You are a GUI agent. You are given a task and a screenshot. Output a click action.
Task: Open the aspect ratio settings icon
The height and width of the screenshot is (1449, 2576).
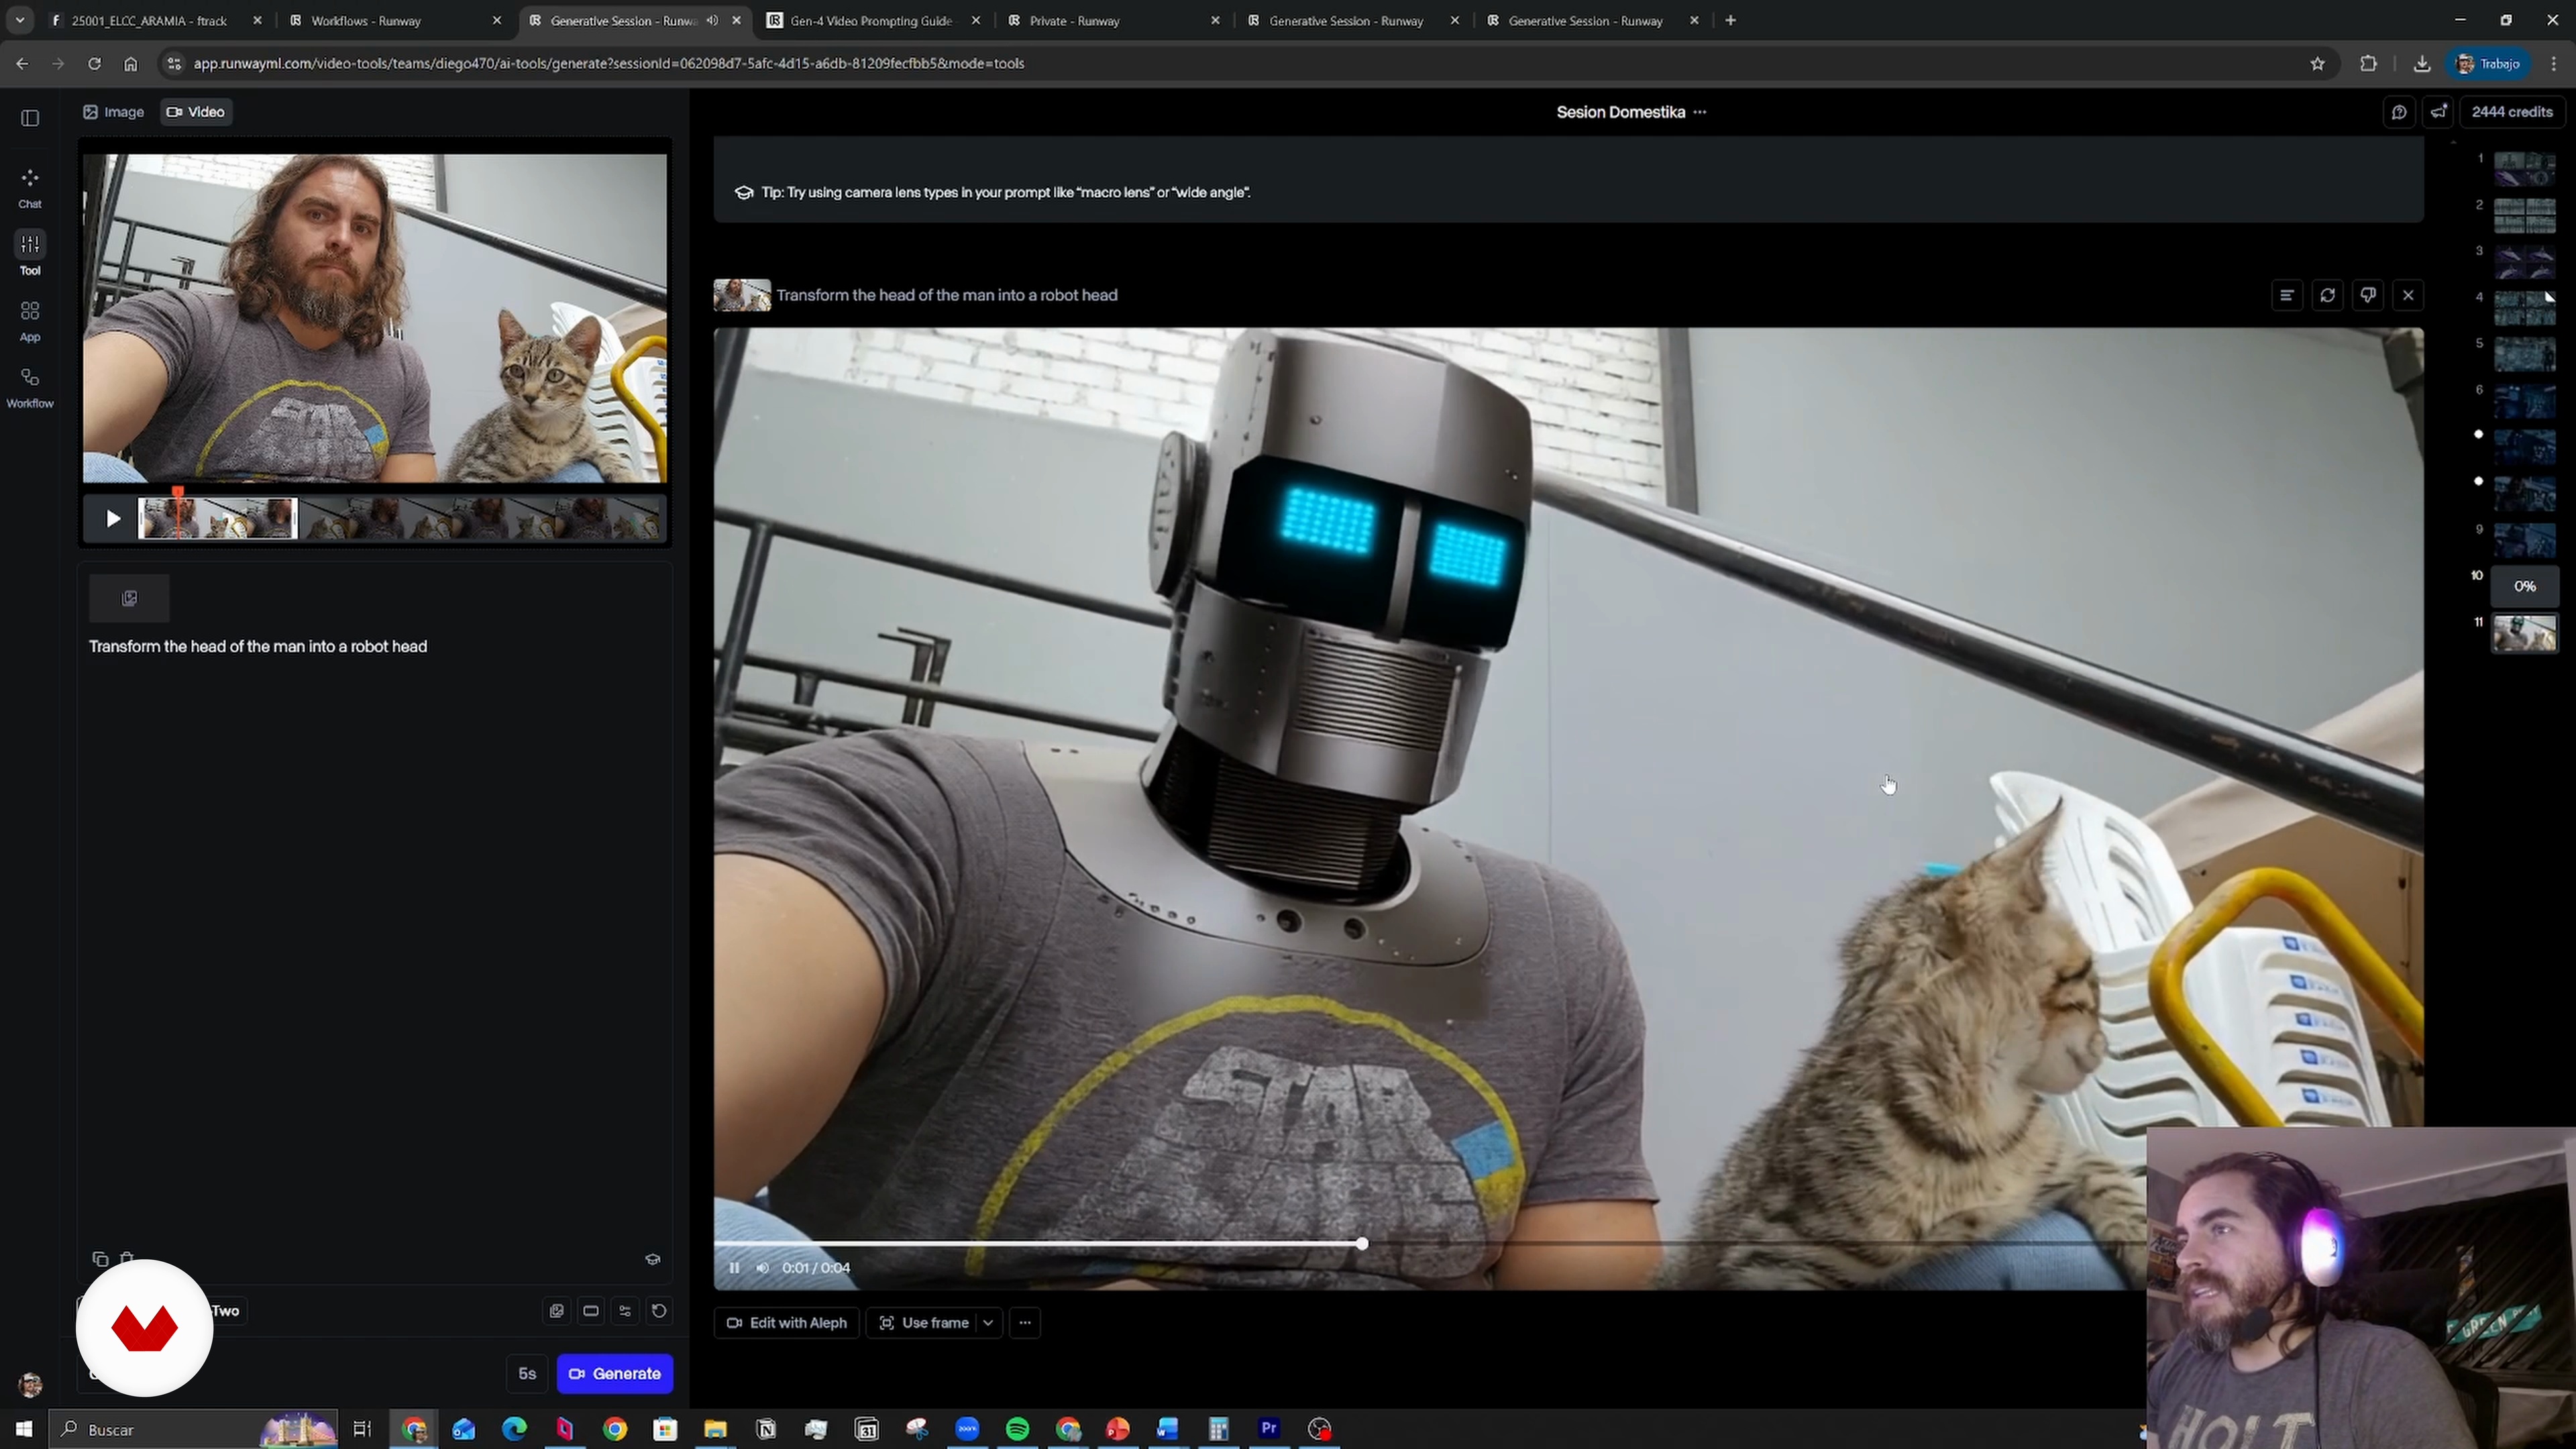(591, 1311)
